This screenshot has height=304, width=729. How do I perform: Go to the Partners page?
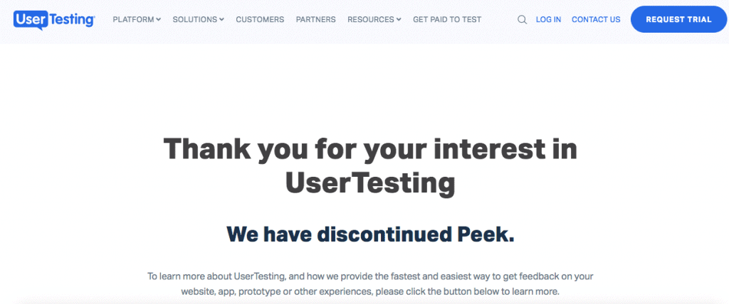tap(315, 19)
